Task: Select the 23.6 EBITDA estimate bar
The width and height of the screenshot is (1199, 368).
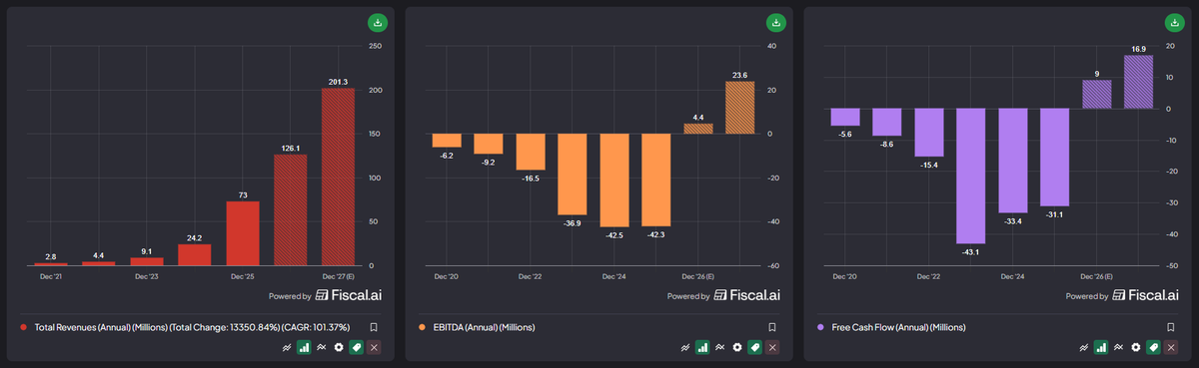Action: (739, 108)
